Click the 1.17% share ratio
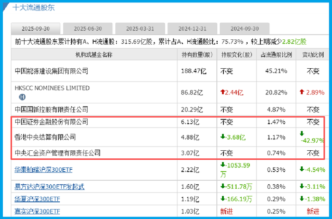The height and width of the screenshot is (219, 332). click(x=276, y=137)
